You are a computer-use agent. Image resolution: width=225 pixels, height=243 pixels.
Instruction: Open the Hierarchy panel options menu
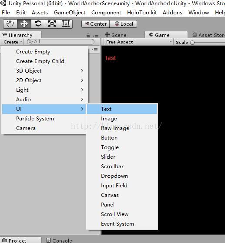click(x=95, y=36)
